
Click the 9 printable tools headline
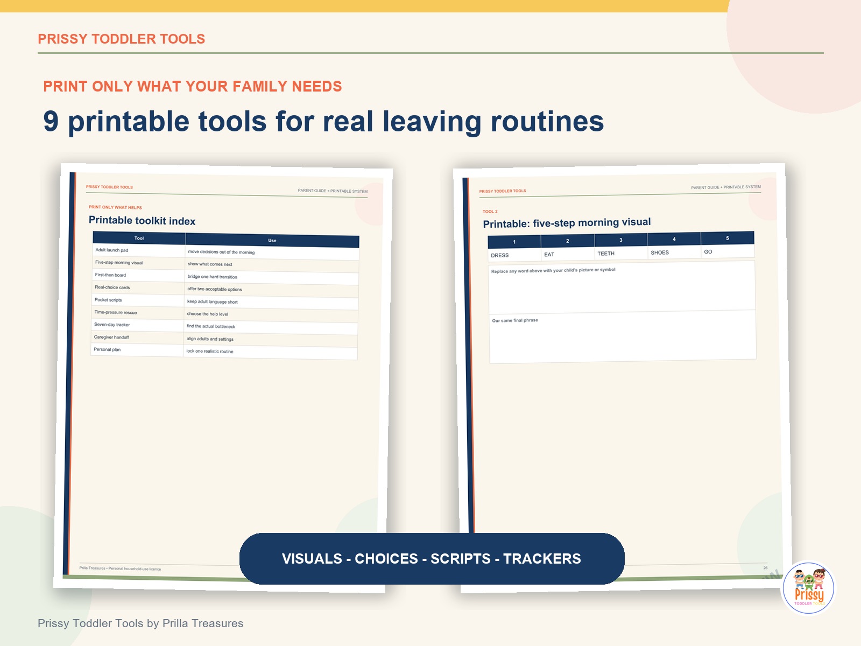(323, 121)
